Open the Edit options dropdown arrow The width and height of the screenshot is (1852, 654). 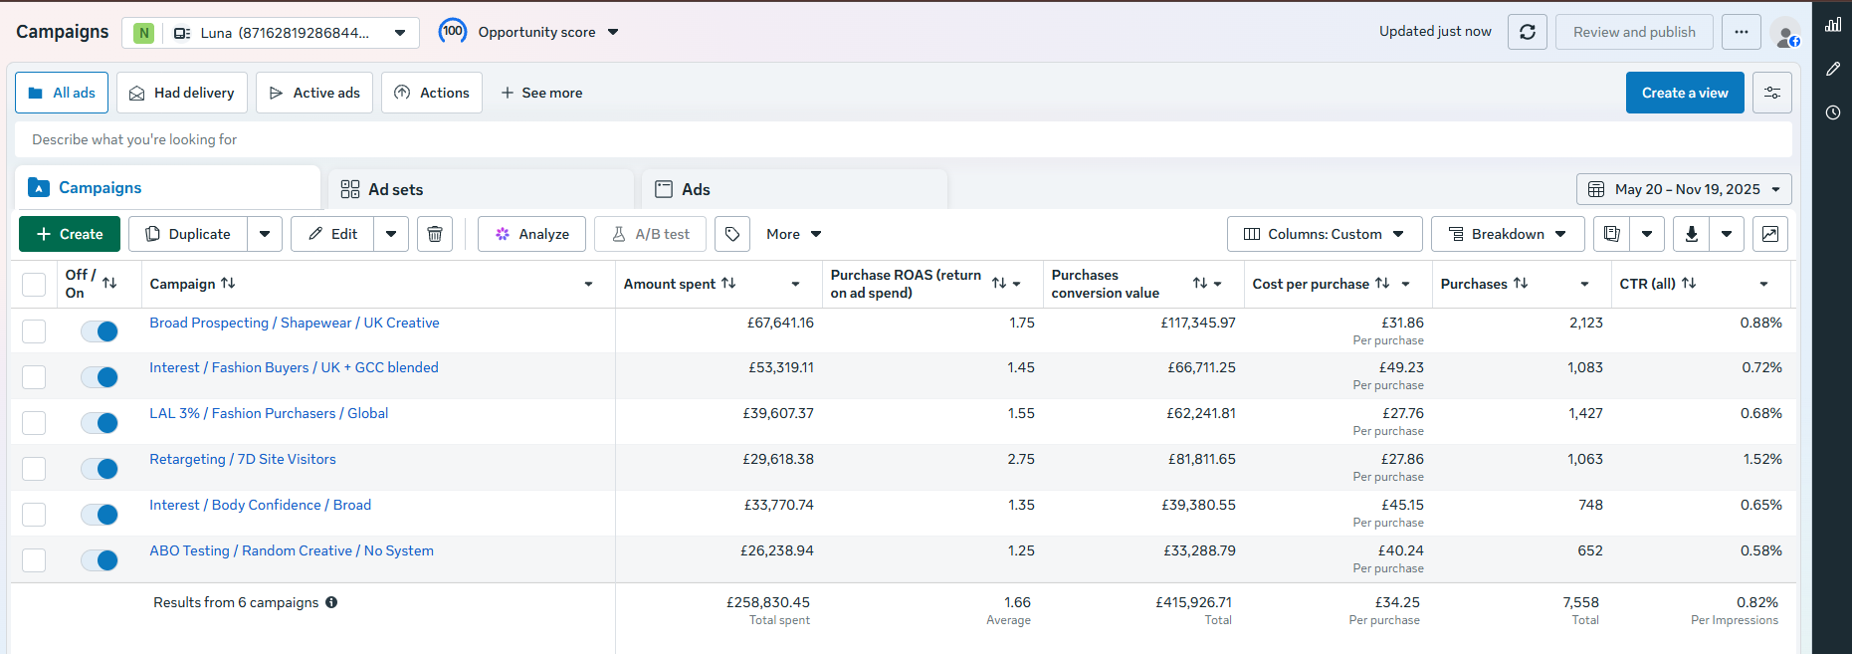click(x=391, y=234)
